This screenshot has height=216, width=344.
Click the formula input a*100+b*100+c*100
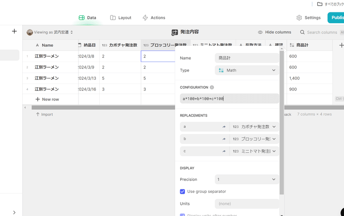click(x=230, y=99)
